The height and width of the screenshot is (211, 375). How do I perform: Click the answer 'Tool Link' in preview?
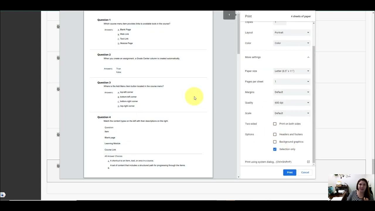click(124, 39)
